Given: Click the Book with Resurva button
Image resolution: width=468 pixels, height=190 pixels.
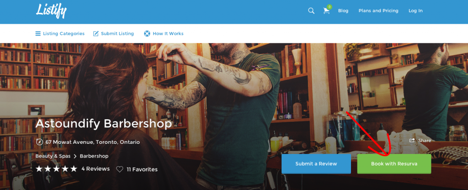Looking at the screenshot, I should (x=394, y=164).
